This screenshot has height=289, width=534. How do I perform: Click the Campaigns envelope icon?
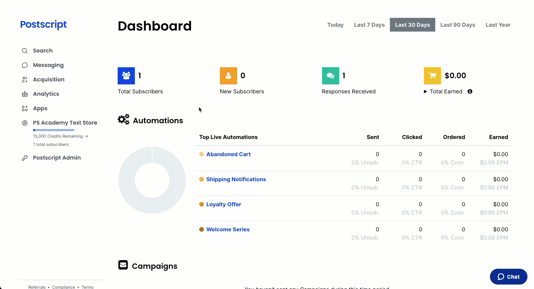coord(123,265)
